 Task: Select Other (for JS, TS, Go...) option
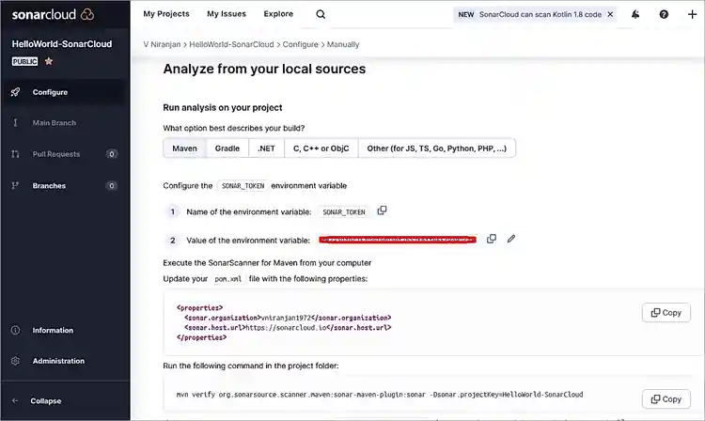click(436, 148)
